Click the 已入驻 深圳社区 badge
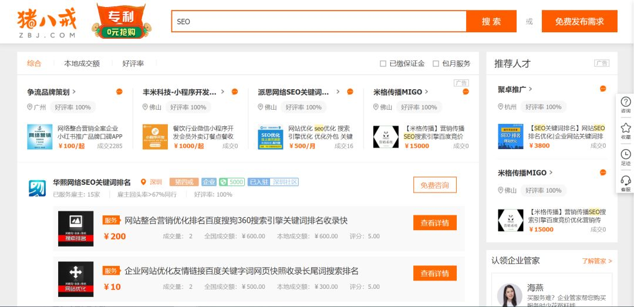Screen dimensions: 634x307 click(x=274, y=182)
